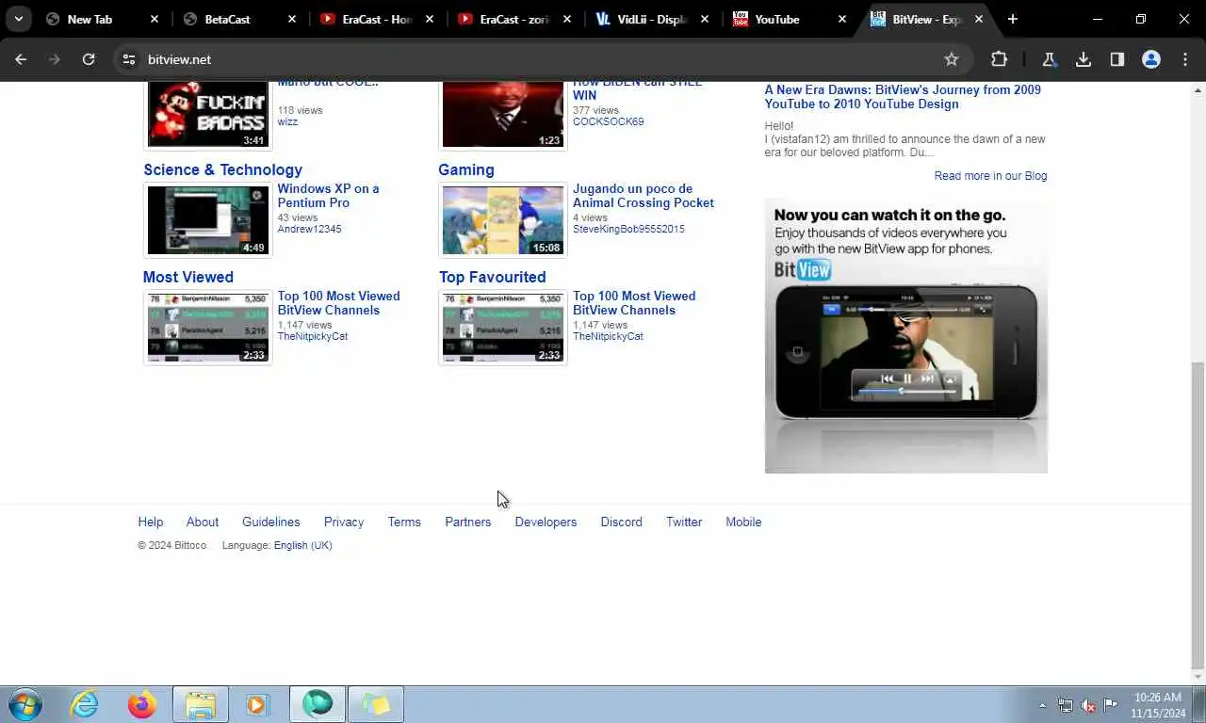Screen dimensions: 1206x723
Task: Open a new tab with plus button
Action: click(x=1013, y=19)
